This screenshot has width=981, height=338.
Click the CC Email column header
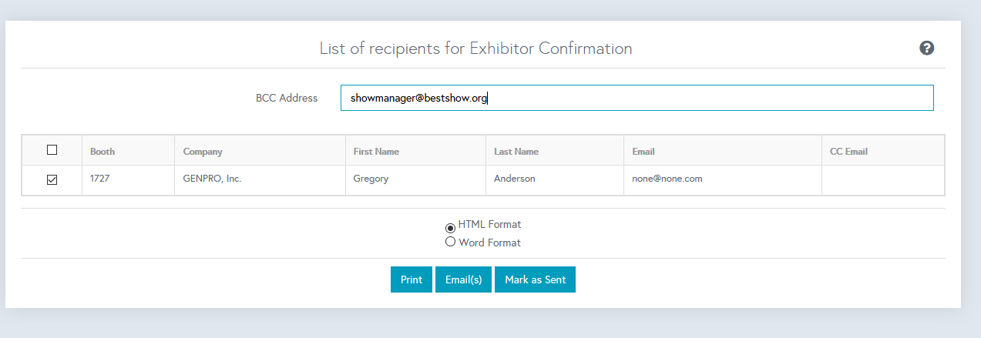pyautogui.click(x=848, y=152)
